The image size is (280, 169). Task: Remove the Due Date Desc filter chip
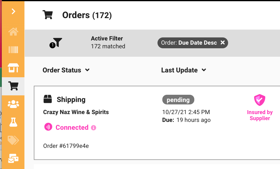pos(222,43)
